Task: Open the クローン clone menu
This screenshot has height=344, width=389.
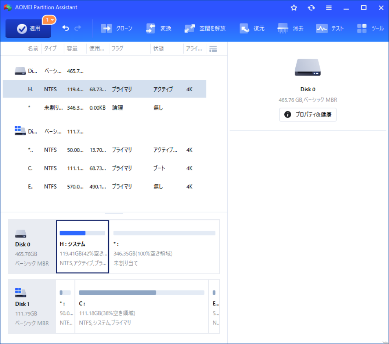Action: [x=116, y=29]
